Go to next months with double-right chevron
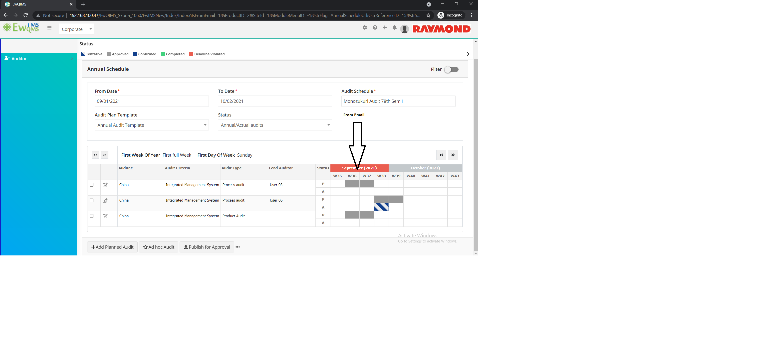This screenshot has width=760, height=342. (453, 155)
